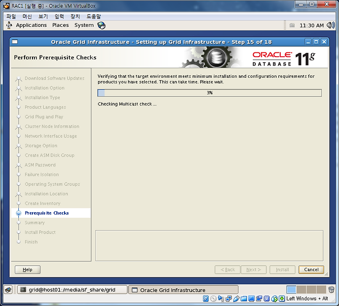339x306 pixels.
Task: Open the 파일 menu in VirtualBox
Action: [11, 17]
